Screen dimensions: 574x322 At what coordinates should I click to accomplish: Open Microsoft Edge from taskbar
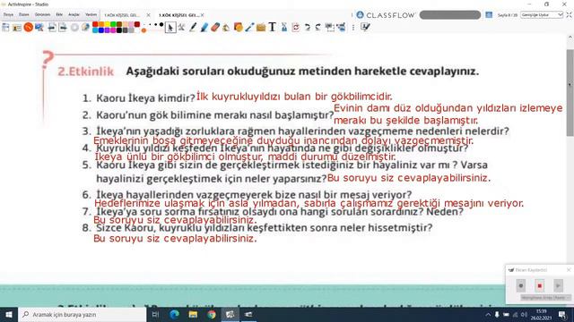coord(174,314)
